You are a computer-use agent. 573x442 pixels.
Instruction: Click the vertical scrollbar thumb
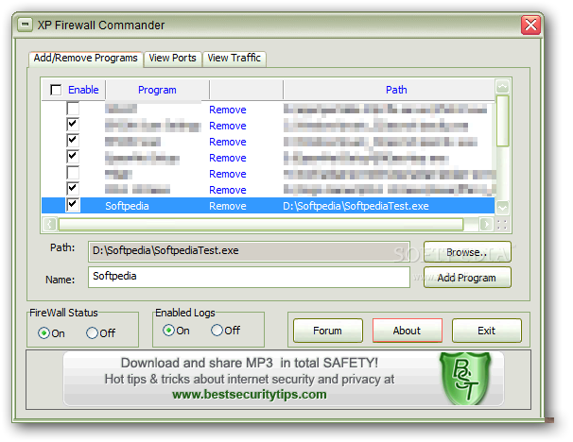[502, 121]
